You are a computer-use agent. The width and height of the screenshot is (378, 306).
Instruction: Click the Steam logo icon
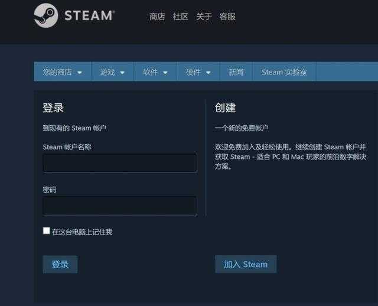(x=46, y=16)
